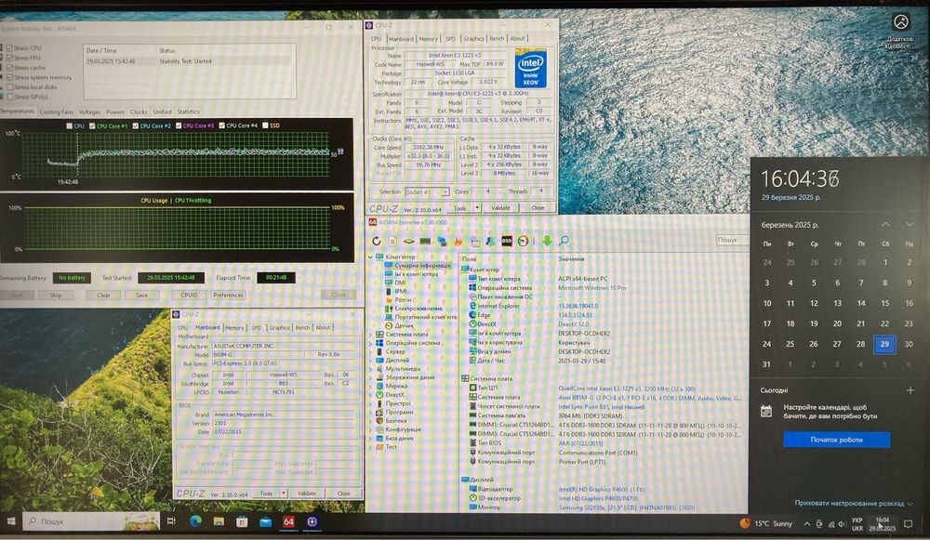Open Tools dropdown arrow in Mainboard CPU-Z window
930x540 pixels.
click(x=284, y=494)
